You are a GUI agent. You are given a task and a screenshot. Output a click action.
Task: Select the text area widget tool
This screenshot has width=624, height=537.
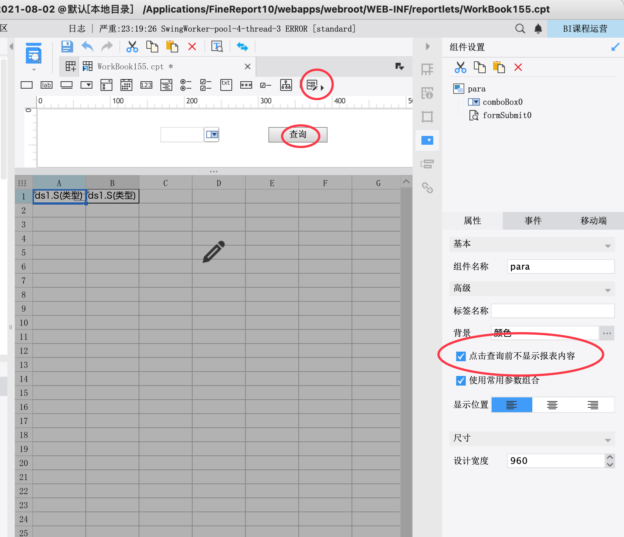coord(166,85)
